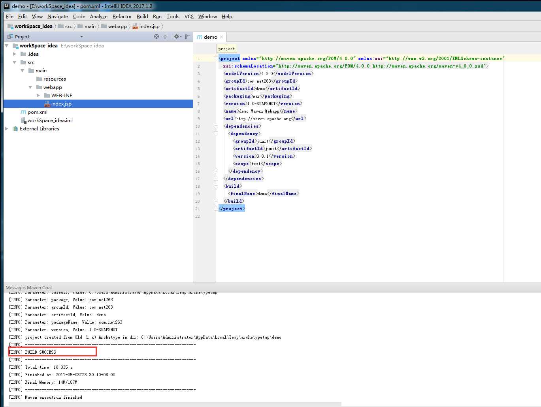Click the project XML breadcrumb tag

pyautogui.click(x=227, y=49)
